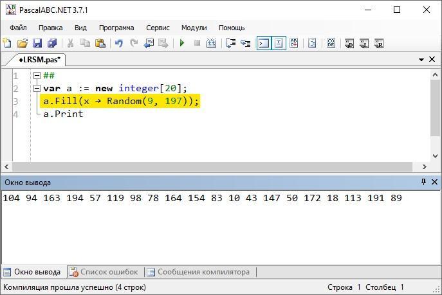The image size is (442, 295).
Task: Click the format code icon
Action: [312, 43]
